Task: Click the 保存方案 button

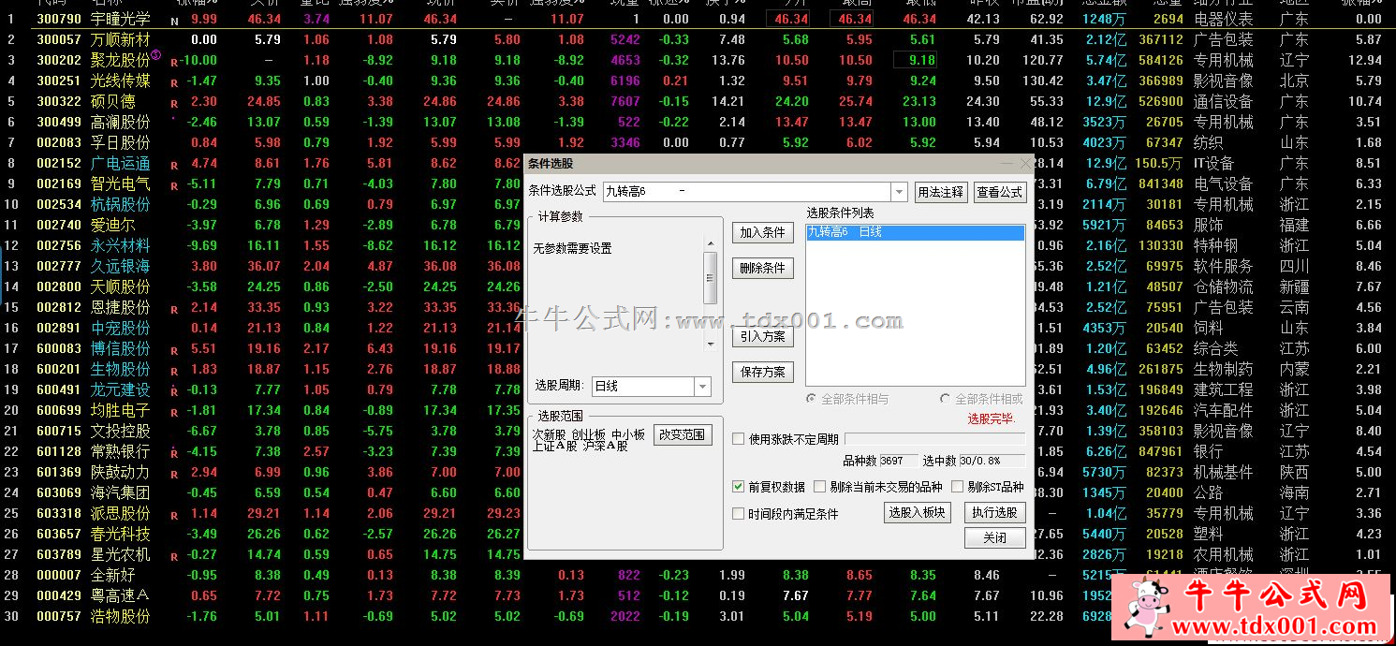Action: tap(762, 372)
